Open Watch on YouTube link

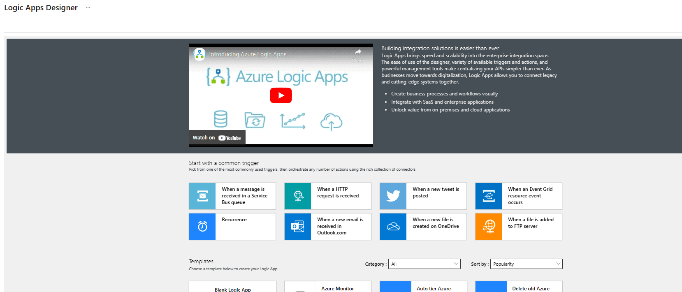pyautogui.click(x=217, y=138)
